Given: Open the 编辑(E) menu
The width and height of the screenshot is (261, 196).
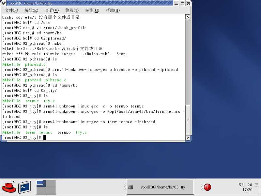Looking at the screenshot, I should click(x=31, y=10).
